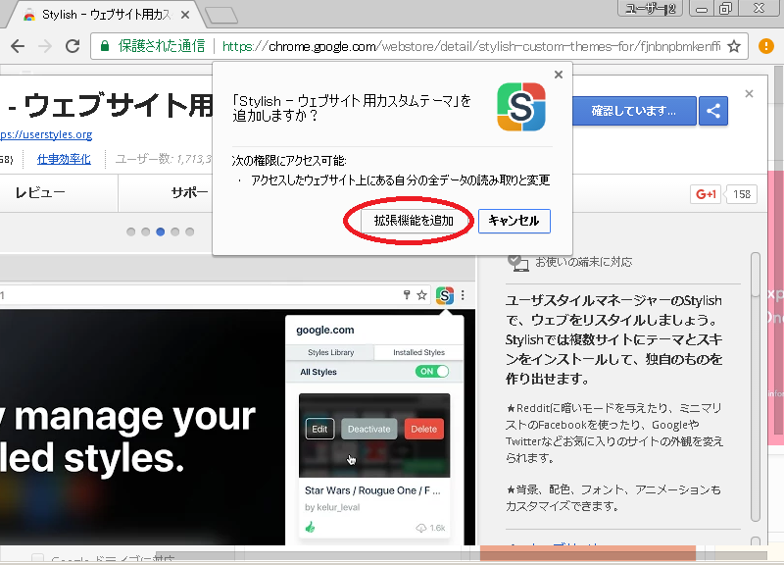Reload the page with refresh icon
This screenshot has height=565, width=784.
point(73,46)
